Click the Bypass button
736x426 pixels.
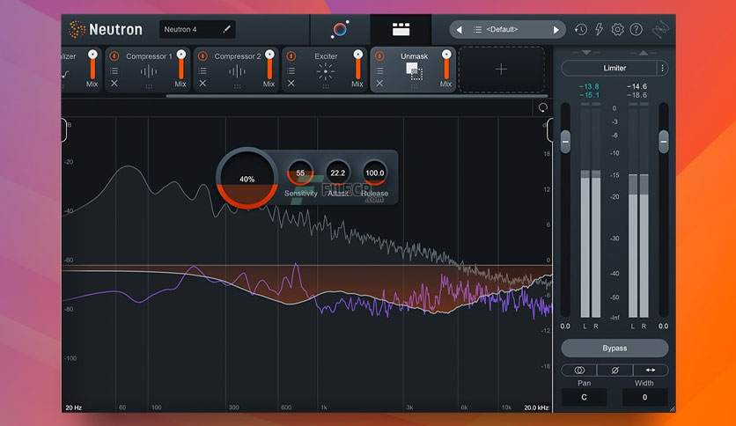[615, 349]
